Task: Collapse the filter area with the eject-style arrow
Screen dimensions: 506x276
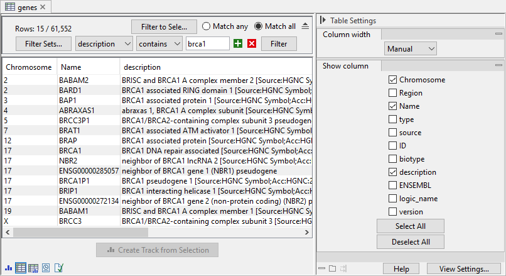Action: tap(305, 26)
